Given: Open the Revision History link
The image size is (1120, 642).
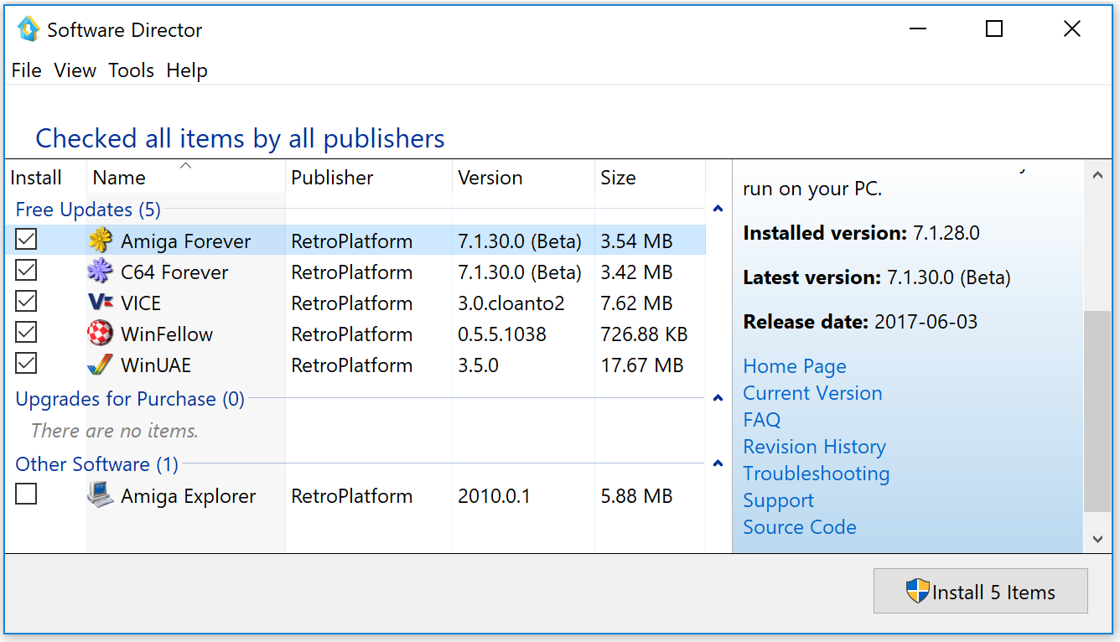Looking at the screenshot, I should click(814, 447).
